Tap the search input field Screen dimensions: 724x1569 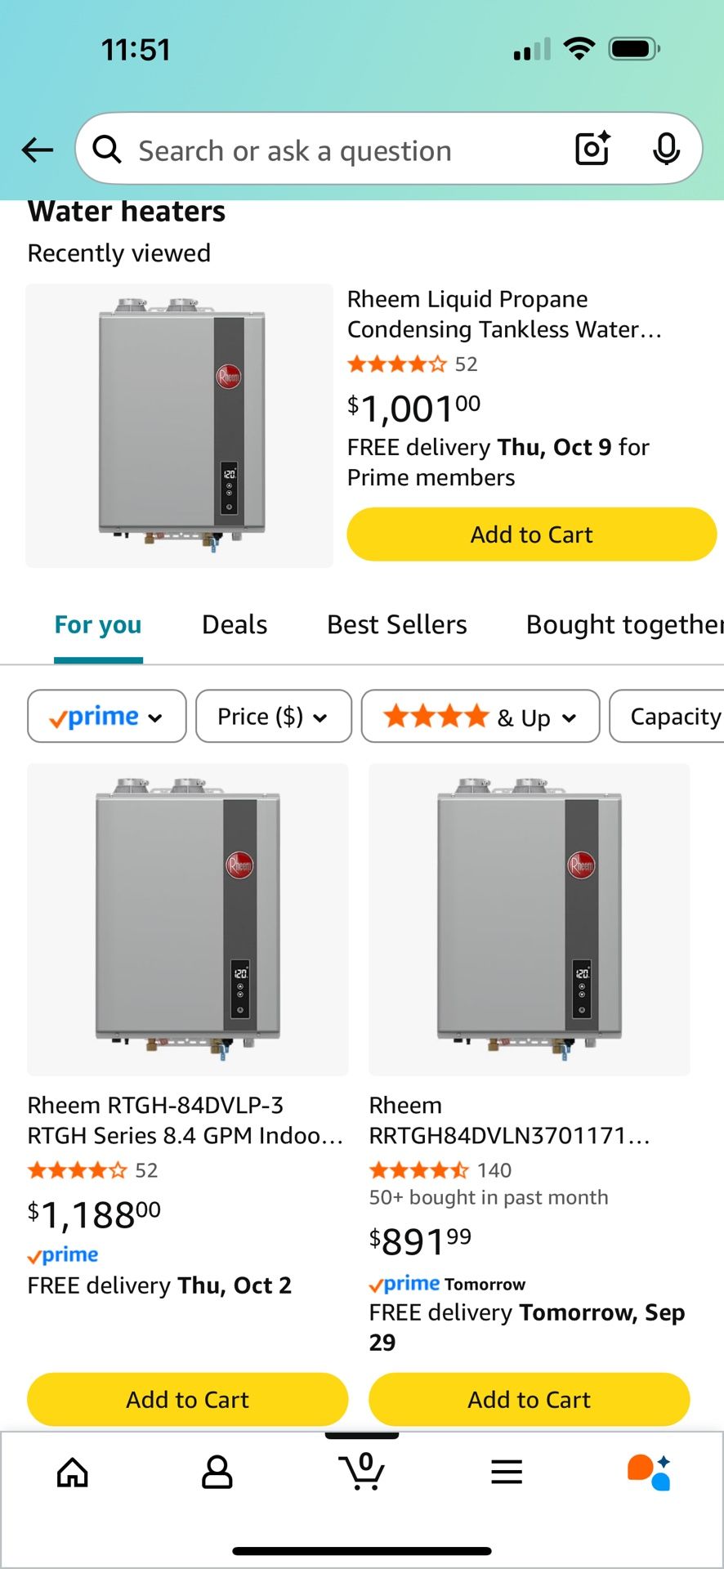tap(343, 150)
